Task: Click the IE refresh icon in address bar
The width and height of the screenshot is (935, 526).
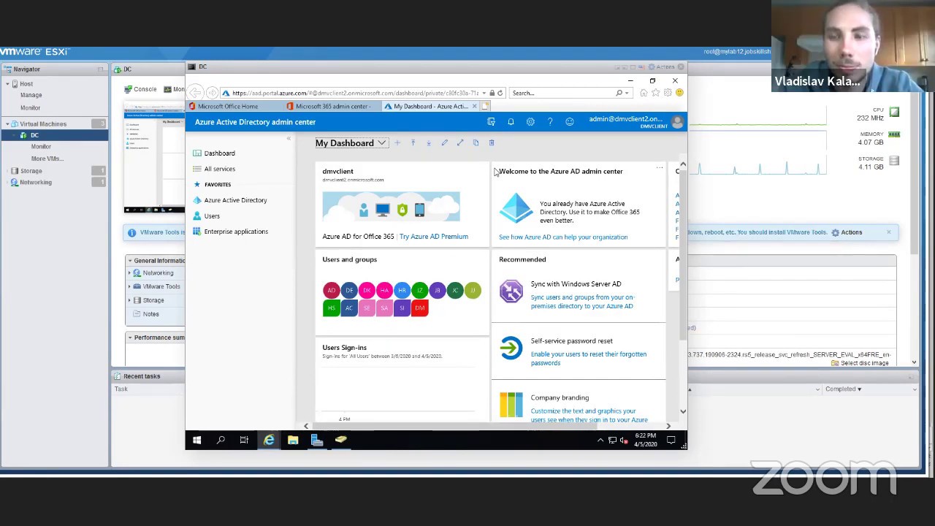Action: (500, 93)
